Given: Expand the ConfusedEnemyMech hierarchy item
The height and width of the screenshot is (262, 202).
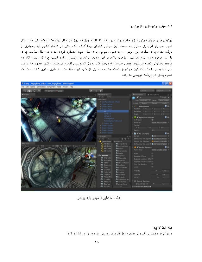Looking at the screenshot, I should point(101,102).
